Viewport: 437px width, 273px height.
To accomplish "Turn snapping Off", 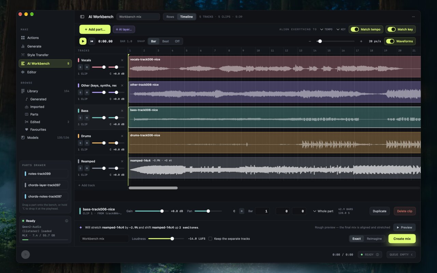I will 177,41.
